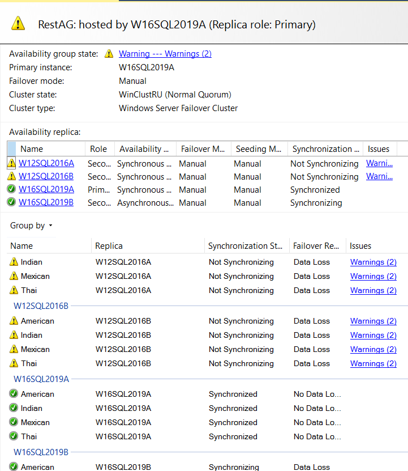
Task: Click the warning icon beside W12SQL2016A replica
Action: 12,163
